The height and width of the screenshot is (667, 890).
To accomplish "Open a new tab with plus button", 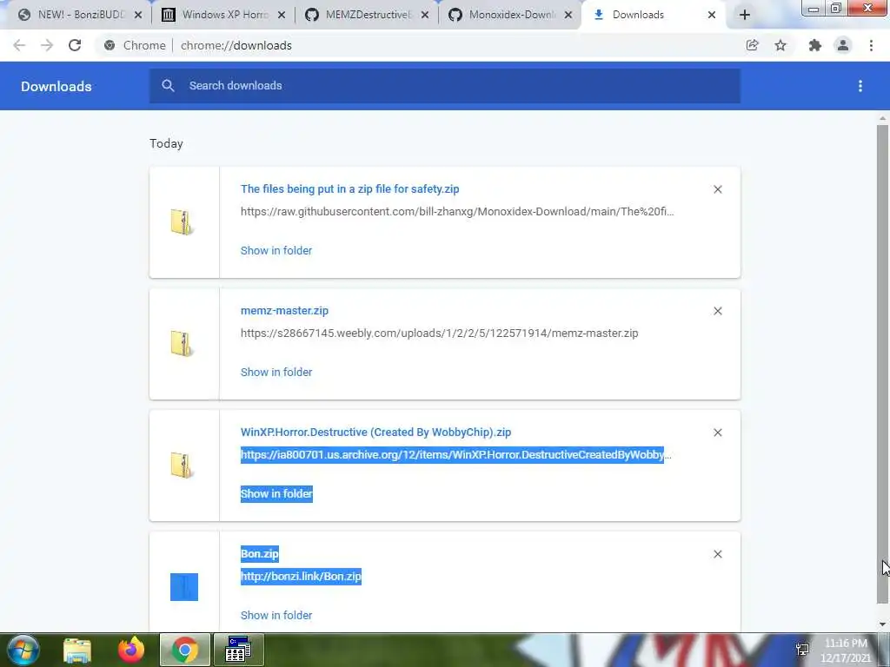I will pos(745,15).
